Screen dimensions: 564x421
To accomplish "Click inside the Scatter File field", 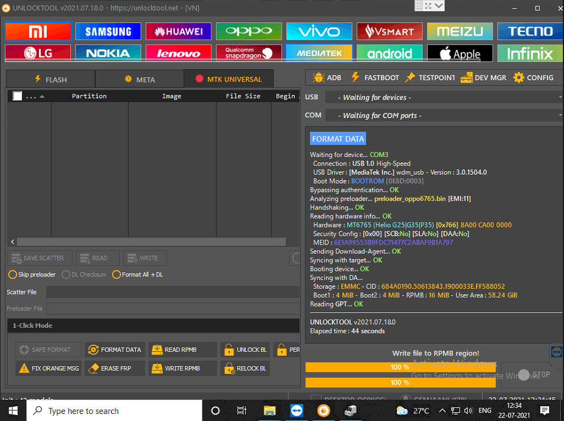I will 172,292.
